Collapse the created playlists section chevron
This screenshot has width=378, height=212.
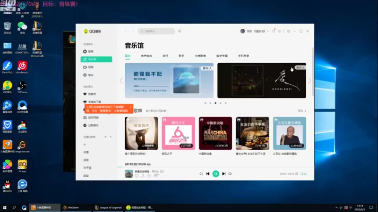pyautogui.click(x=111, y=137)
